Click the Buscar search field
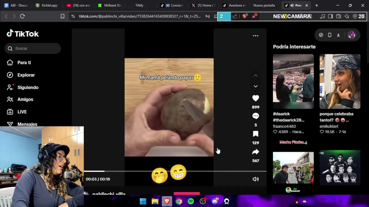This screenshot has width=369, height=207. 33,48
